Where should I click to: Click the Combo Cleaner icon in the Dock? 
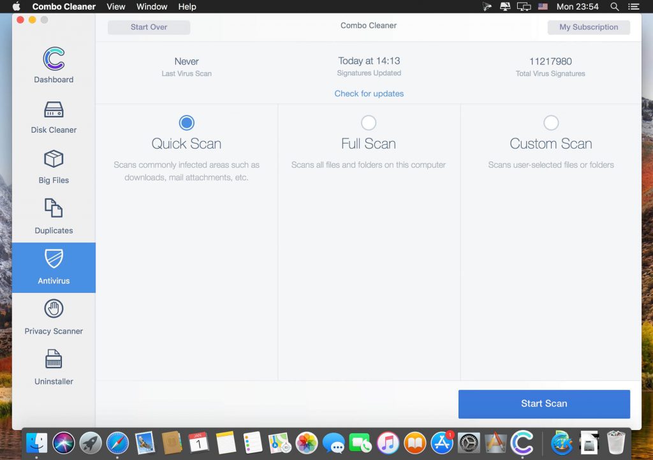pyautogui.click(x=523, y=442)
